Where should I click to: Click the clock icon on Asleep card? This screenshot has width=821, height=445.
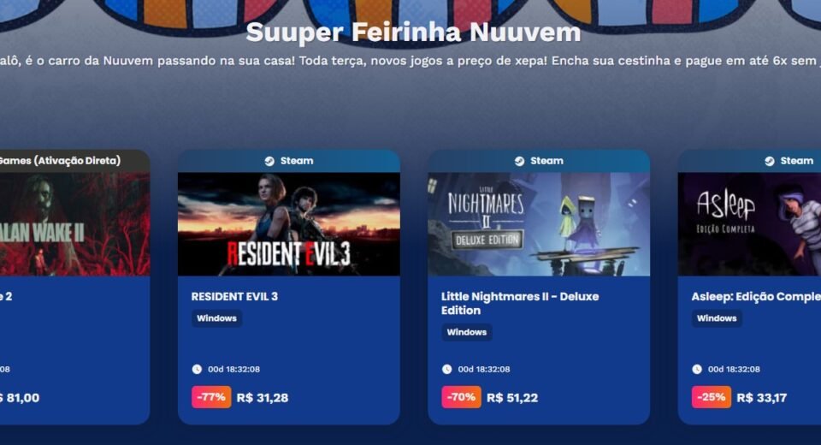click(x=697, y=369)
